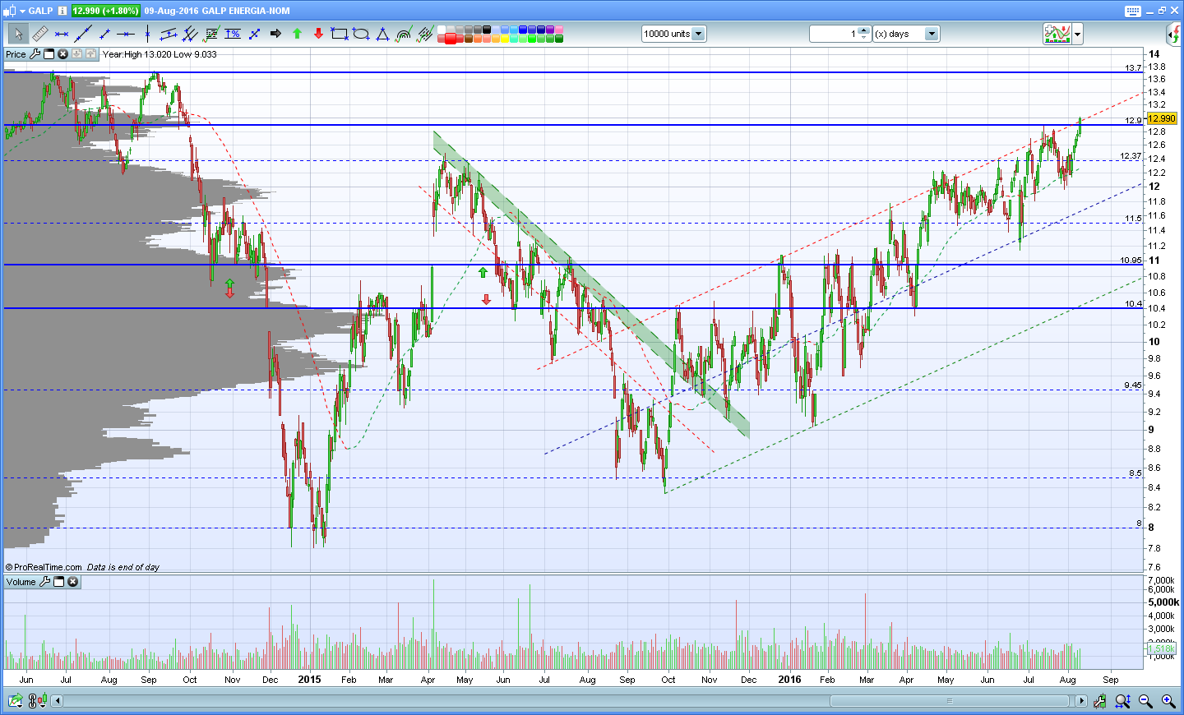Viewport: 1184px width, 715px height.
Task: Expand the (x) days timeframe dropdown
Action: pyautogui.click(x=932, y=34)
